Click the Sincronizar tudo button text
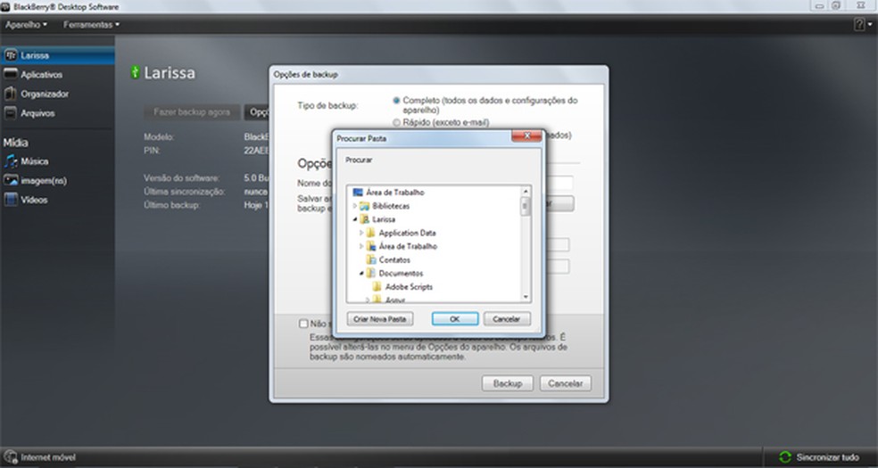The width and height of the screenshot is (878, 468). coord(827,457)
